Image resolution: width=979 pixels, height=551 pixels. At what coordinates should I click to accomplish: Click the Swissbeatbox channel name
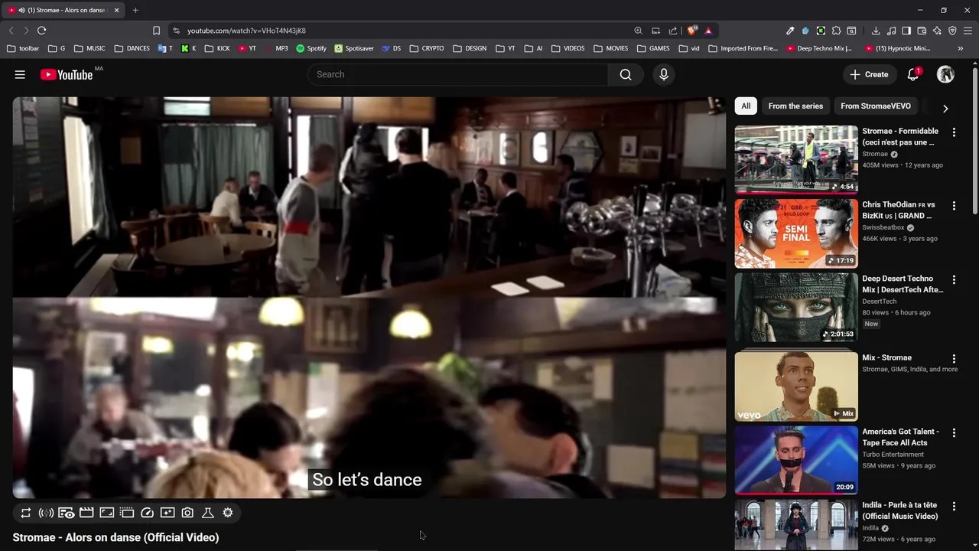point(883,227)
